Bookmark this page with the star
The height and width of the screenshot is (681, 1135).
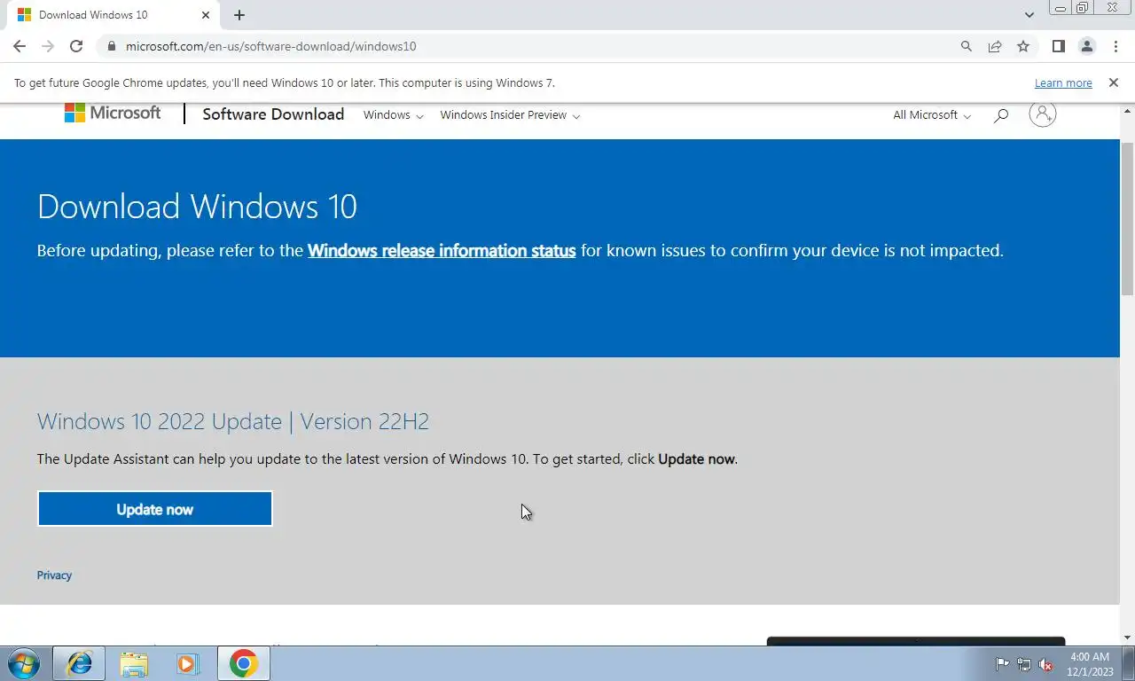tap(1023, 46)
